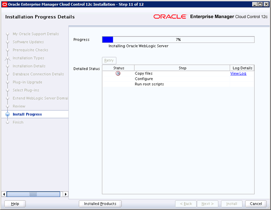This screenshot has width=271, height=210.
Task: Click the Installing Oracle WebLogic Server status text
Action: click(139, 46)
